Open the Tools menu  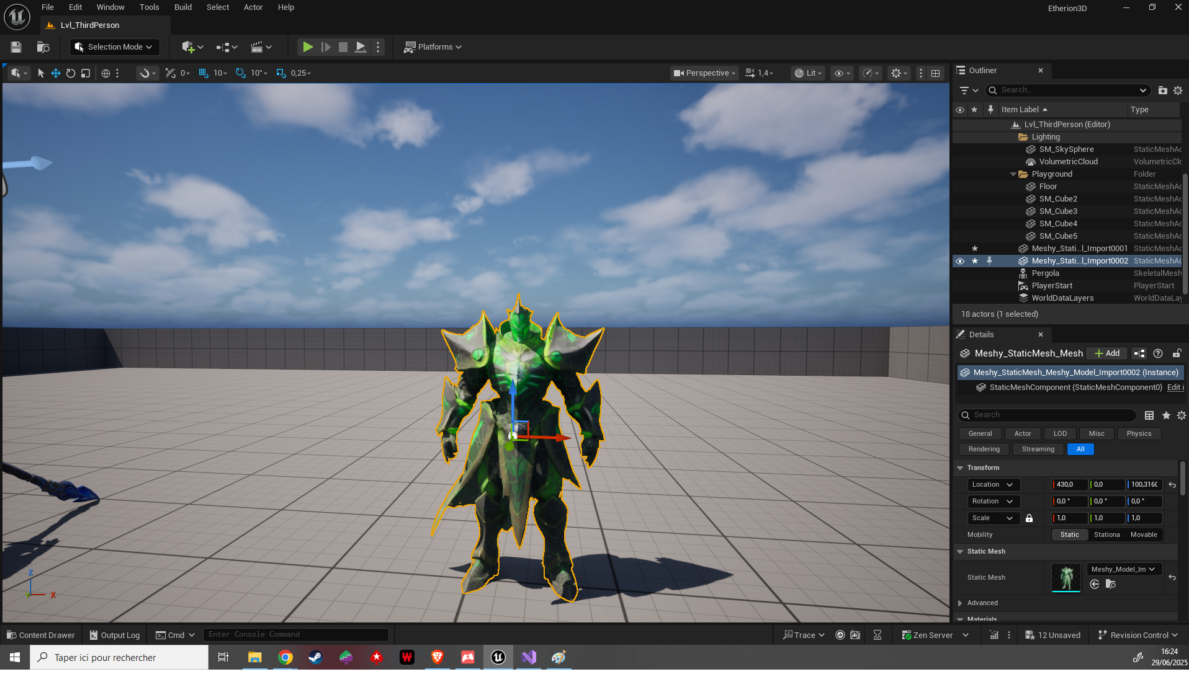click(x=149, y=7)
